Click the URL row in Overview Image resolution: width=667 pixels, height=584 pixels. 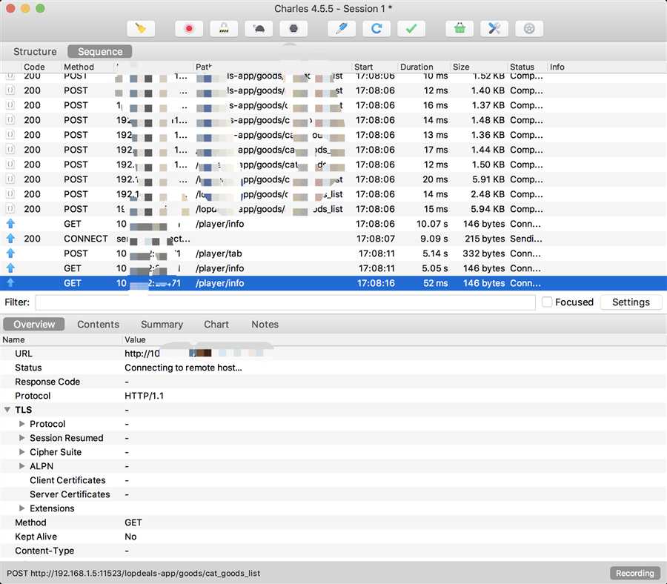(x=333, y=354)
